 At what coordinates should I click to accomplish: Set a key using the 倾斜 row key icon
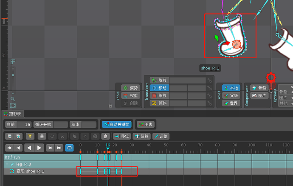tap(209, 103)
